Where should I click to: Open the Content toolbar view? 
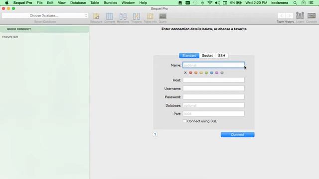(x=110, y=18)
